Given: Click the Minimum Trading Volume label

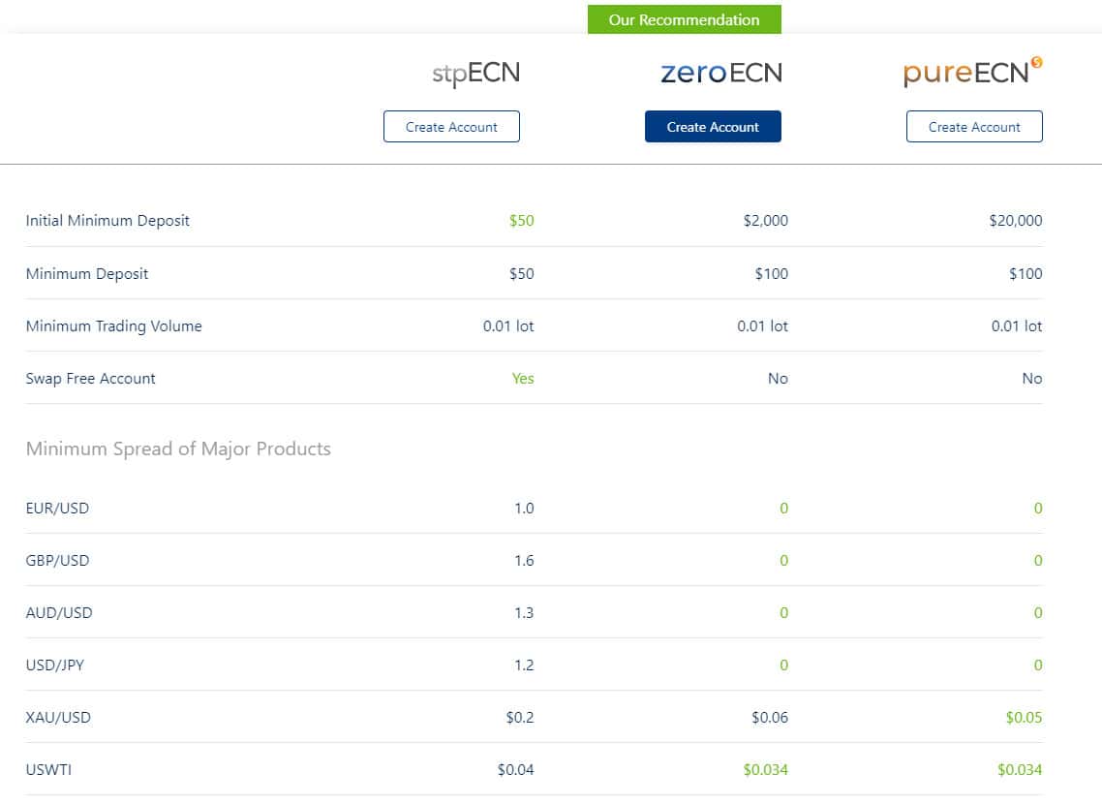Looking at the screenshot, I should tap(113, 326).
